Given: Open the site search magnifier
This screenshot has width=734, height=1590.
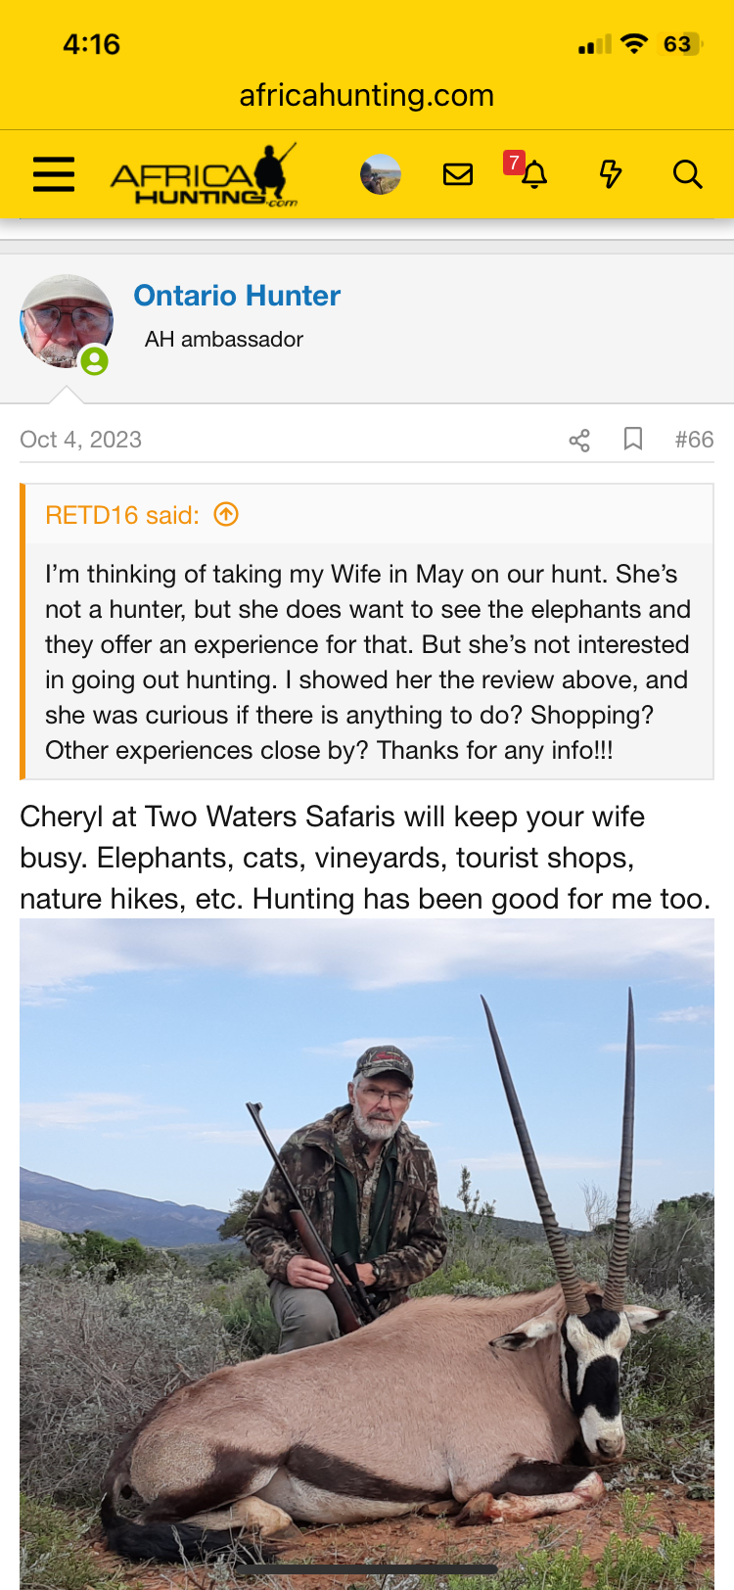Looking at the screenshot, I should (x=687, y=174).
